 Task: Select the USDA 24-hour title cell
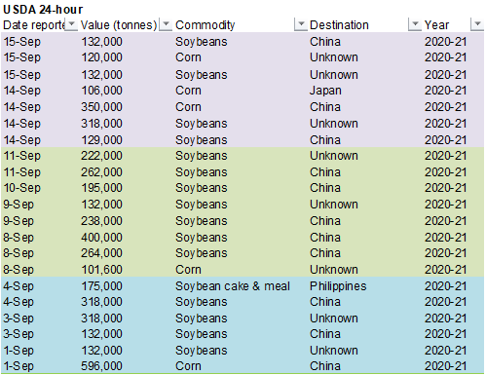pyautogui.click(x=43, y=10)
